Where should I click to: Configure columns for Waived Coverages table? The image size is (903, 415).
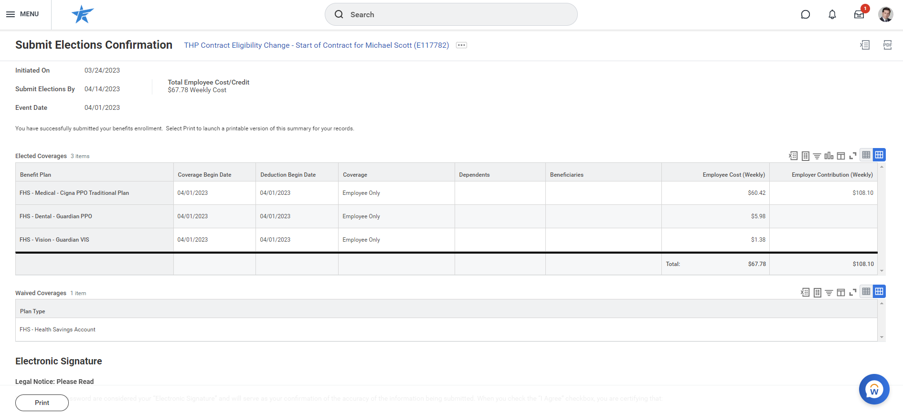(x=841, y=292)
